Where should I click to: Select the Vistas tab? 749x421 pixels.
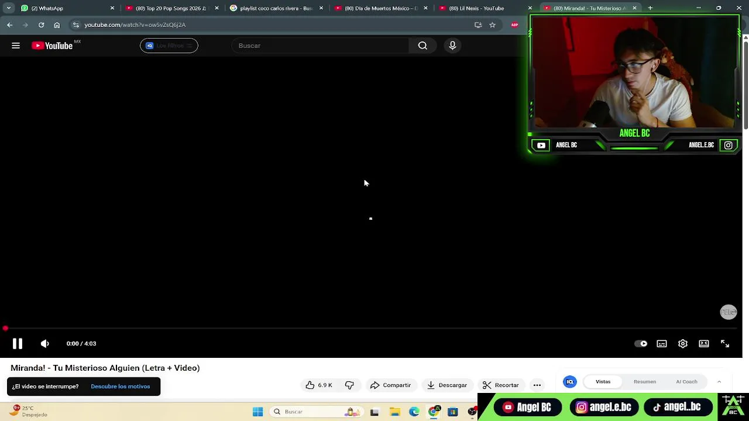(603, 382)
